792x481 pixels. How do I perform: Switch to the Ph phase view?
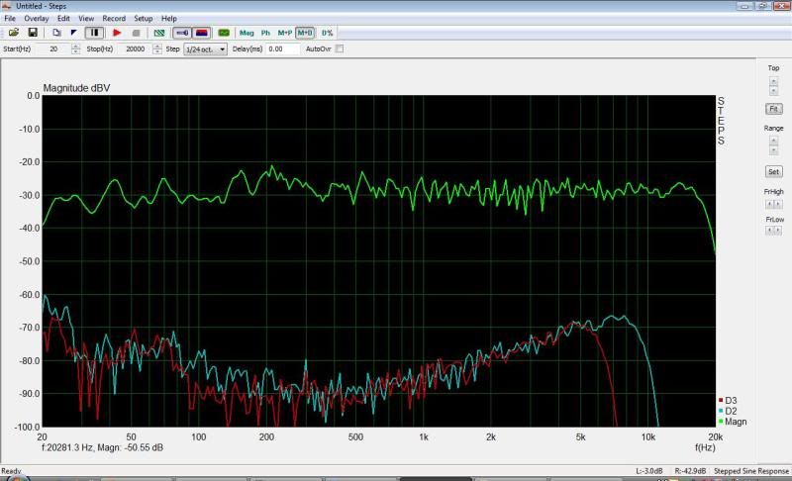(265, 33)
